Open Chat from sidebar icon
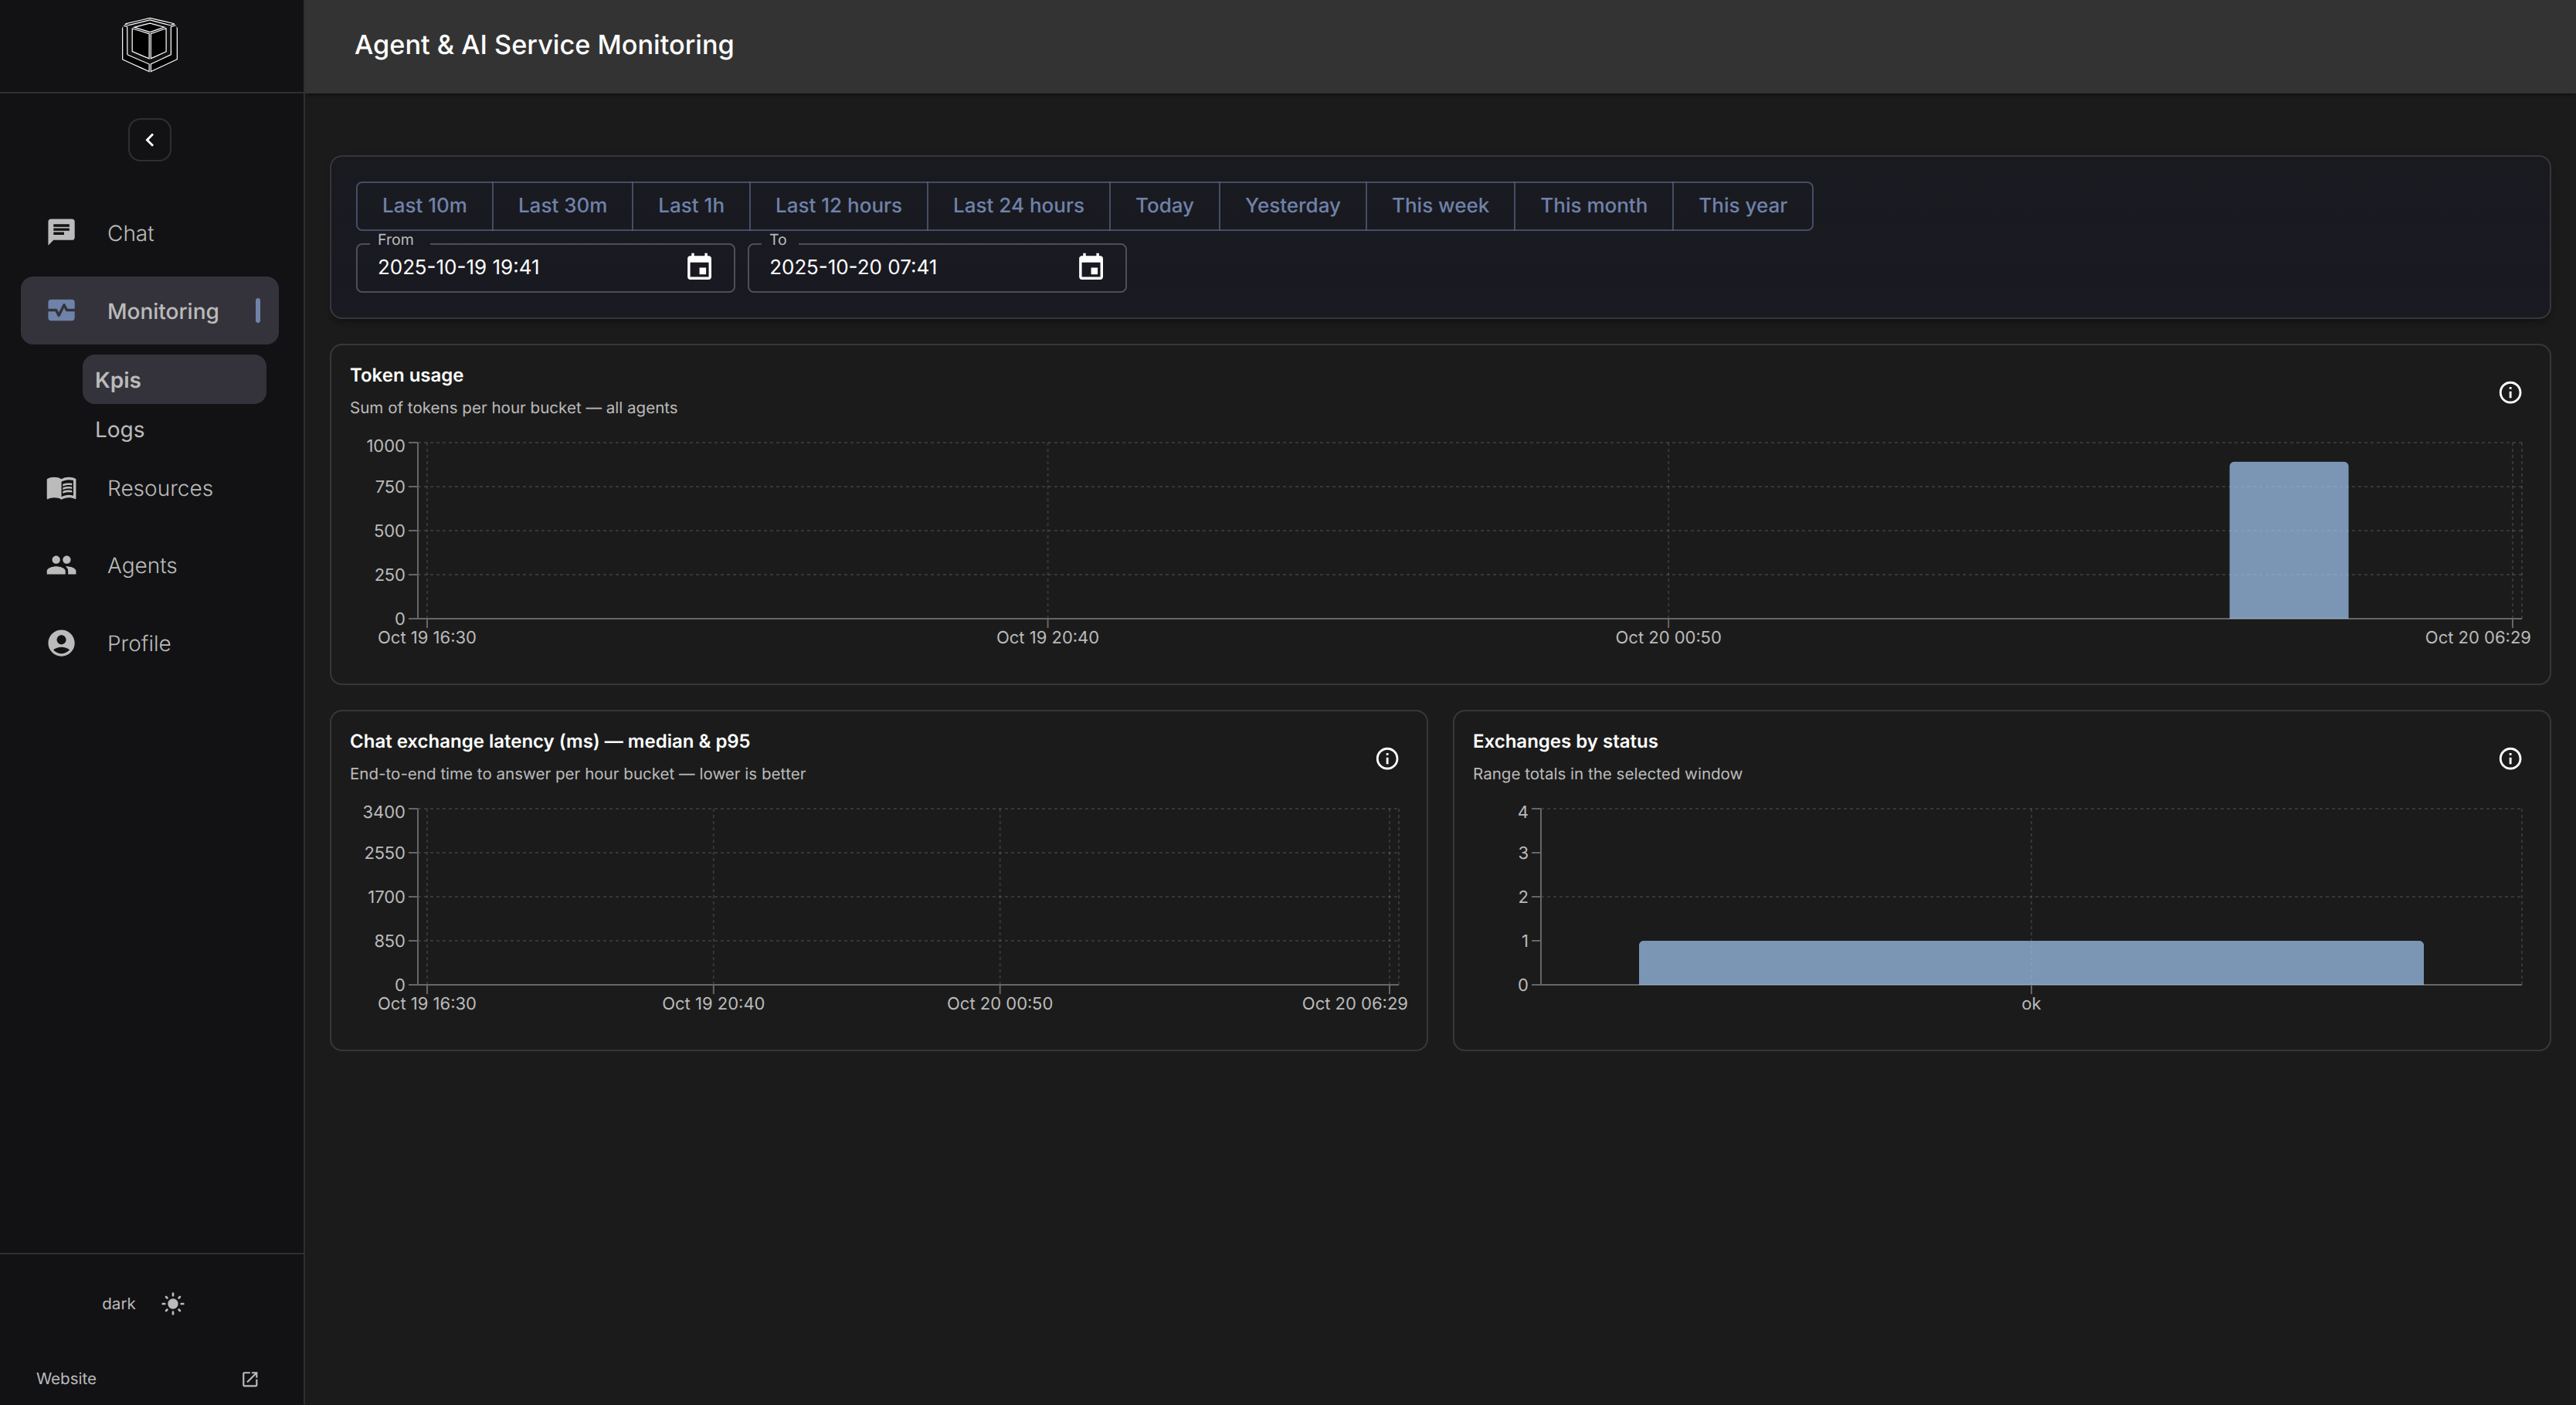Screen dimensions: 2576x1405 [61, 233]
